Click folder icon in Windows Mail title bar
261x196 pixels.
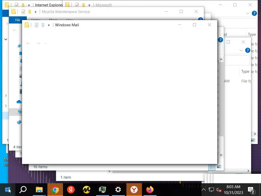pyautogui.click(x=27, y=25)
